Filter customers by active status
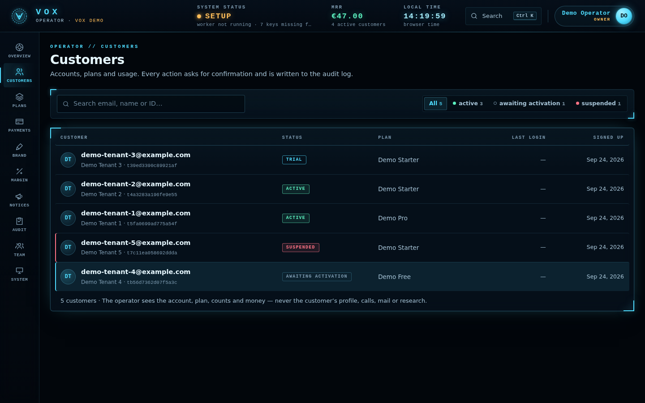645x403 pixels. pos(468,103)
